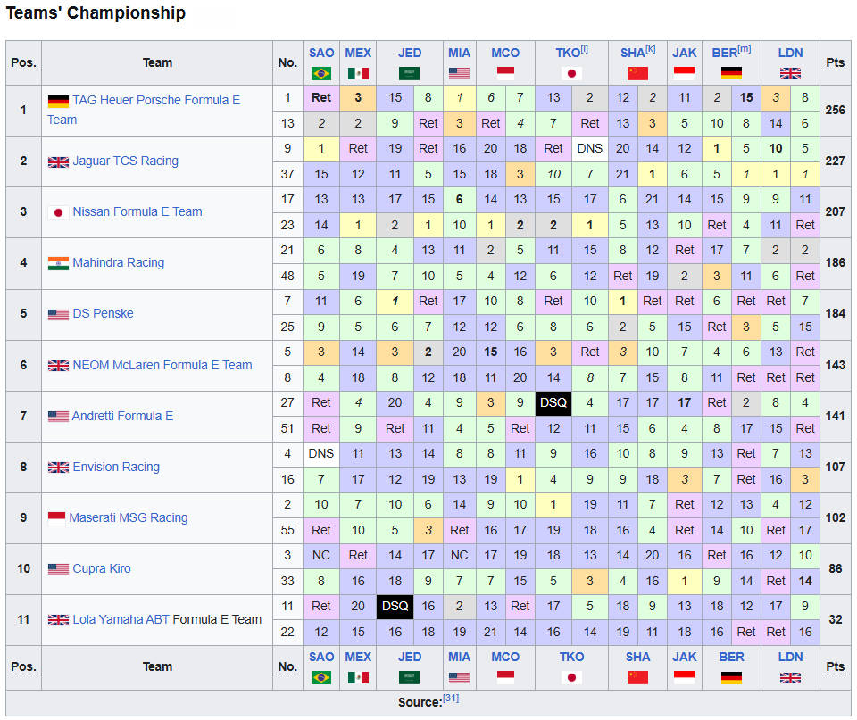Open footnote [l] next to TKO
The width and height of the screenshot is (857, 720).
click(584, 48)
